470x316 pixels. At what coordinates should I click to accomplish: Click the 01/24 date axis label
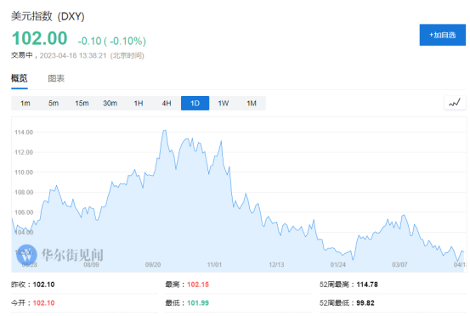click(338, 265)
